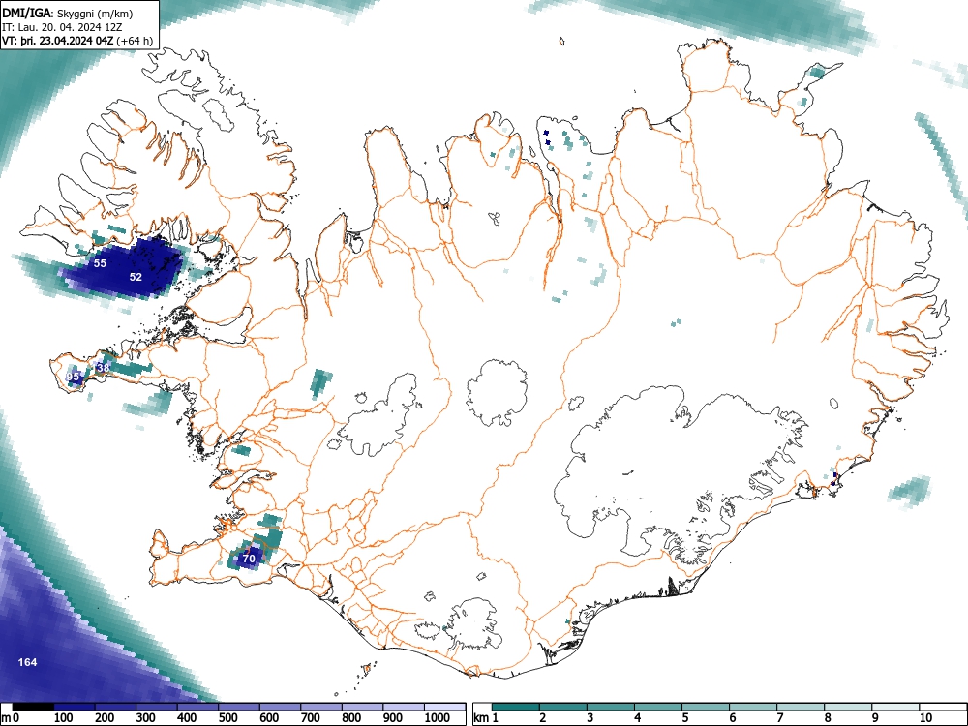This screenshot has height=726, width=968.
Task: Click the km legend swatch between 9 and 10
Action: coord(895,707)
